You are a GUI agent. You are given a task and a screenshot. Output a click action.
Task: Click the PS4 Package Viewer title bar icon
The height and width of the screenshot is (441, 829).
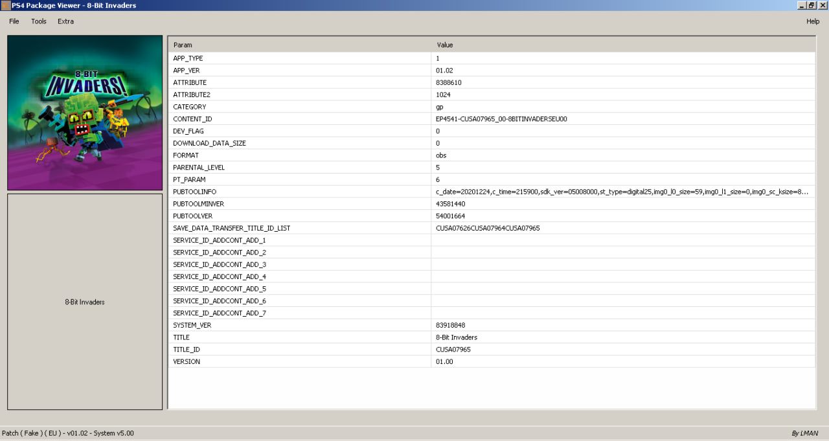click(x=6, y=5)
